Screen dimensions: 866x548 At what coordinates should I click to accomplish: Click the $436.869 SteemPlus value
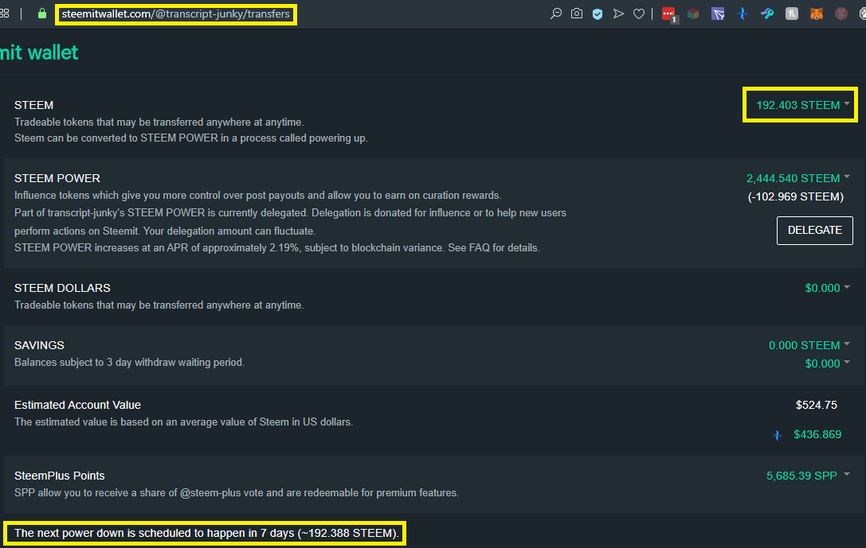click(817, 434)
